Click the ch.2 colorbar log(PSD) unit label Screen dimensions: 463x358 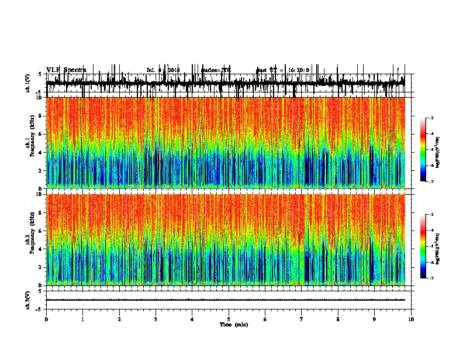click(438, 249)
